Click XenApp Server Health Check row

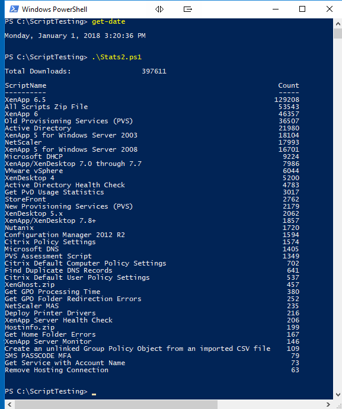tap(152, 320)
